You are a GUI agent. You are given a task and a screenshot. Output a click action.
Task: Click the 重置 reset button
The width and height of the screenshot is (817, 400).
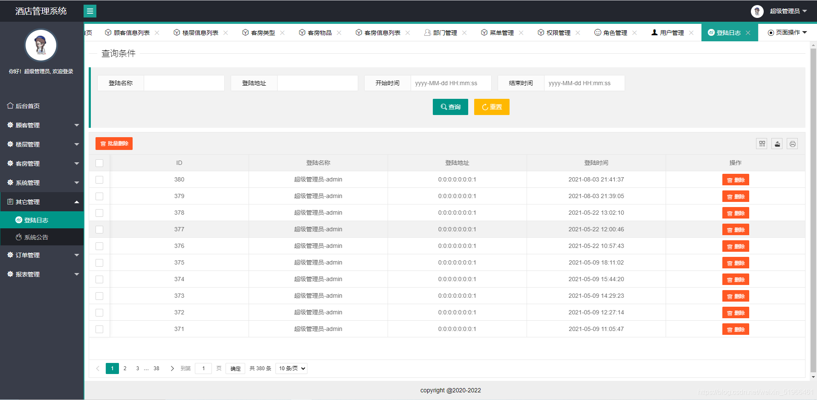coord(492,106)
